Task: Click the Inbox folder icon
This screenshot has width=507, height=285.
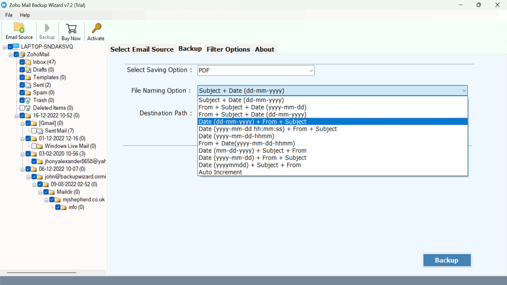Action: pyautogui.click(x=28, y=62)
